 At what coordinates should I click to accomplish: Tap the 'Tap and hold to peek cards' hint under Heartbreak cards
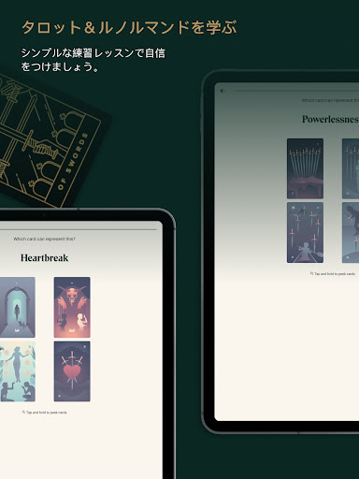pos(44,413)
